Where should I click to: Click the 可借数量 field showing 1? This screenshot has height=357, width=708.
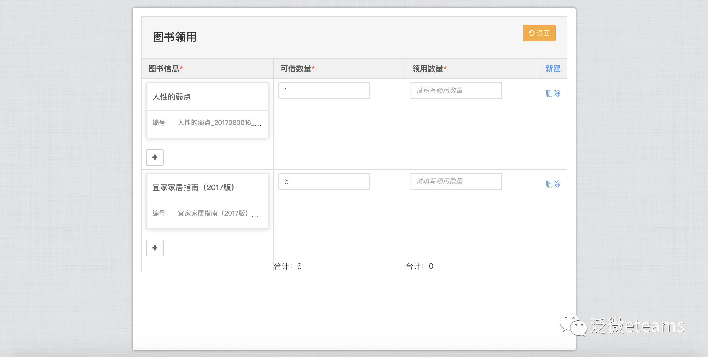(324, 91)
